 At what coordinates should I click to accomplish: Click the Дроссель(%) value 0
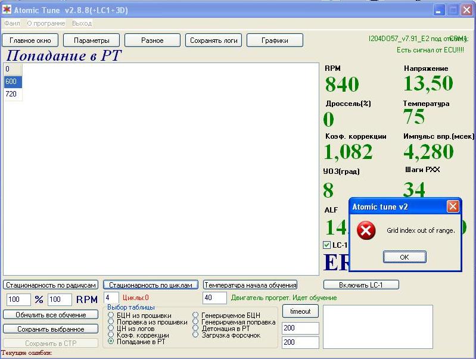tap(328, 119)
